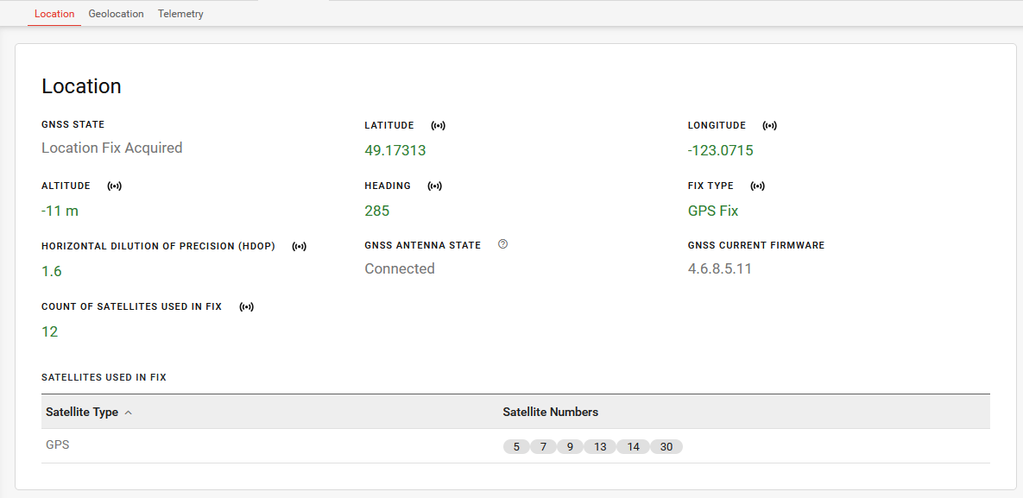Viewport: 1023px width, 498px height.
Task: Click the latitude value 49.17313
Action: pos(395,150)
